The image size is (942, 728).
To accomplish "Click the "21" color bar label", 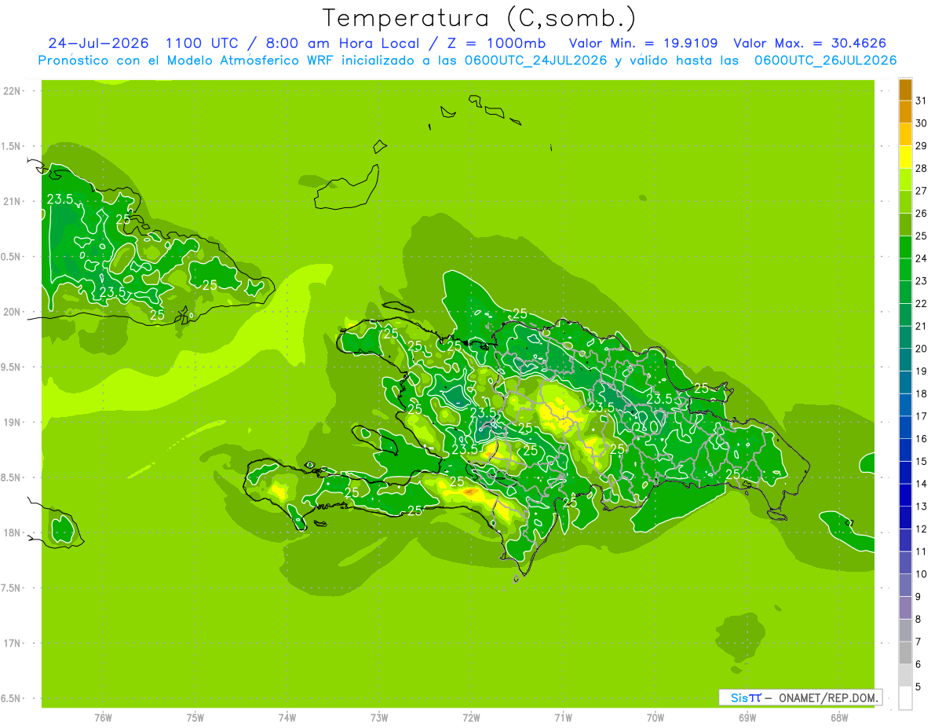I will [x=921, y=326].
